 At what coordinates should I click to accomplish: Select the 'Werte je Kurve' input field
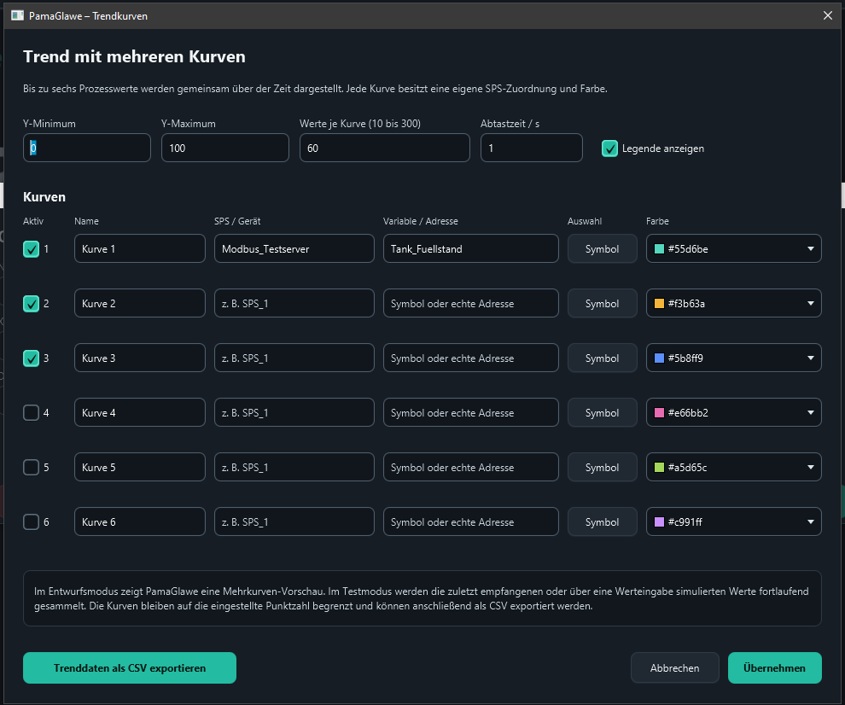(x=385, y=148)
